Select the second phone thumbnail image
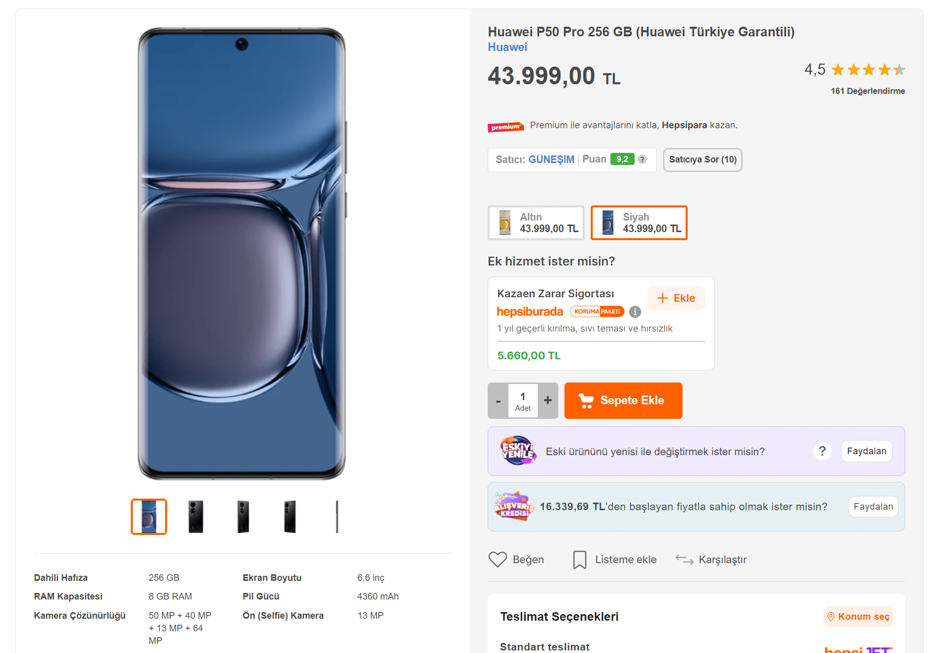Image resolution: width=932 pixels, height=653 pixels. tap(196, 516)
